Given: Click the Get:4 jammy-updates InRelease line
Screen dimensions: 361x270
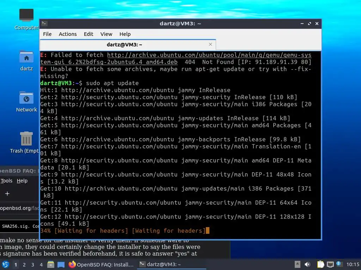Looking at the screenshot, I should (165, 118).
